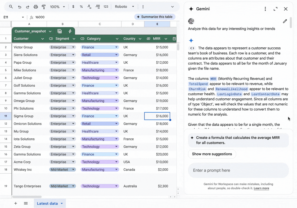Click the lightning bolt icon in table header
This screenshot has width=297, height=208.
(x=70, y=31)
